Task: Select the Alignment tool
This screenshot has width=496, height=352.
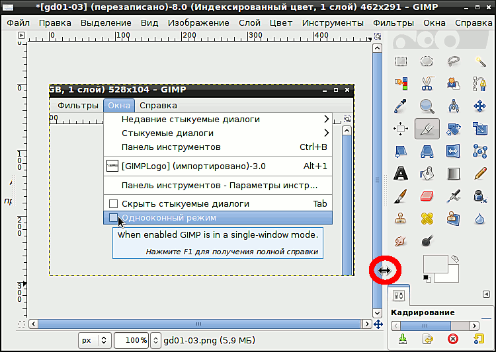Action: [401, 129]
